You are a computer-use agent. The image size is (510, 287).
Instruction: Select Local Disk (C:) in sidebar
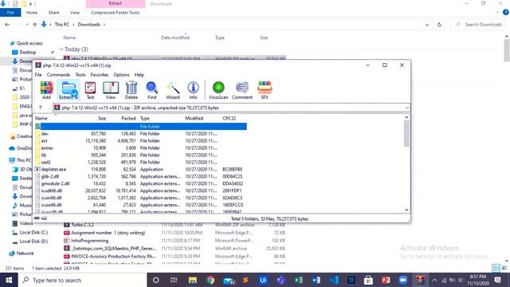pos(33,232)
